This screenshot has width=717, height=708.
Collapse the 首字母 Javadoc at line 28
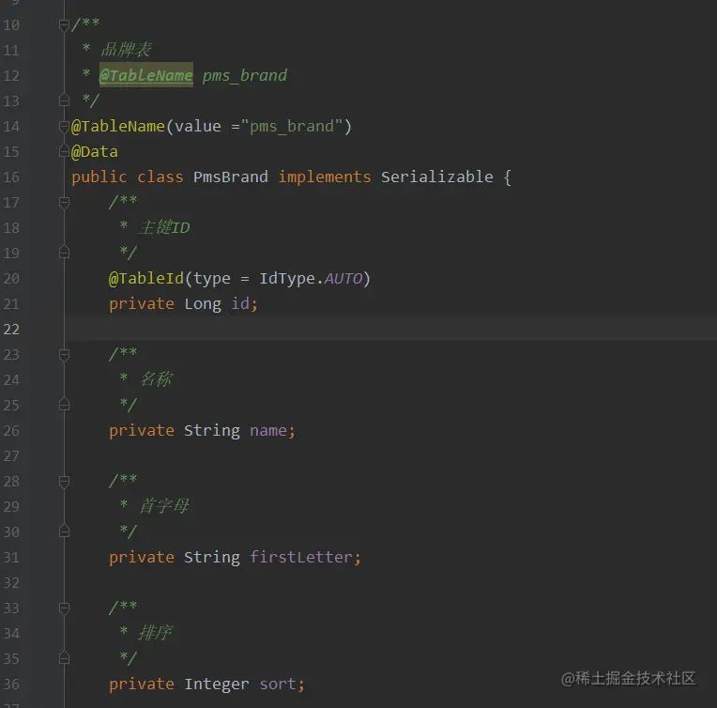point(64,482)
